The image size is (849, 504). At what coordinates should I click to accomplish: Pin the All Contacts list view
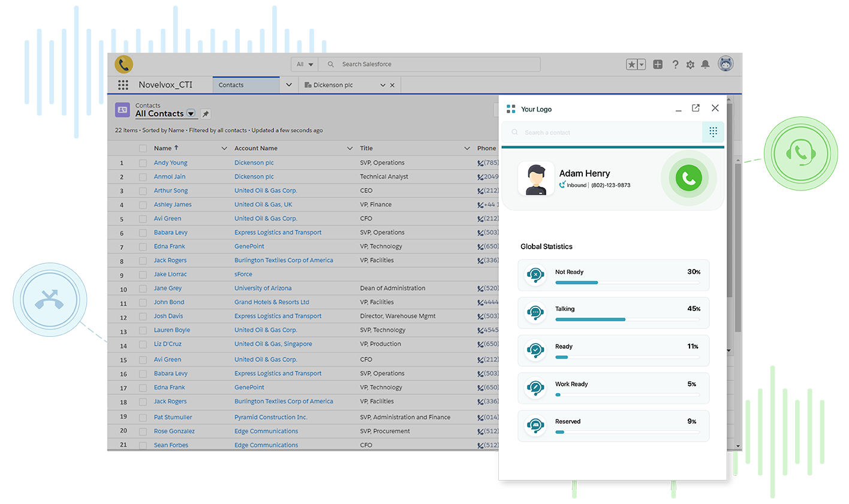coord(205,114)
